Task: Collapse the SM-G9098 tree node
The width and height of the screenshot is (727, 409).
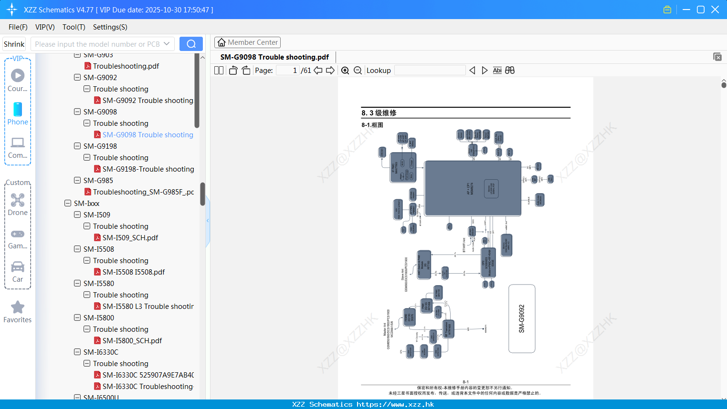Action: coord(77,112)
